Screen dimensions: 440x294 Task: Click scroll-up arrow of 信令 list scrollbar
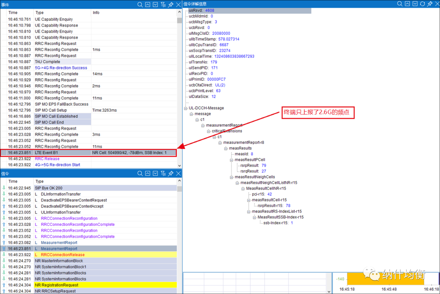tap(179, 181)
